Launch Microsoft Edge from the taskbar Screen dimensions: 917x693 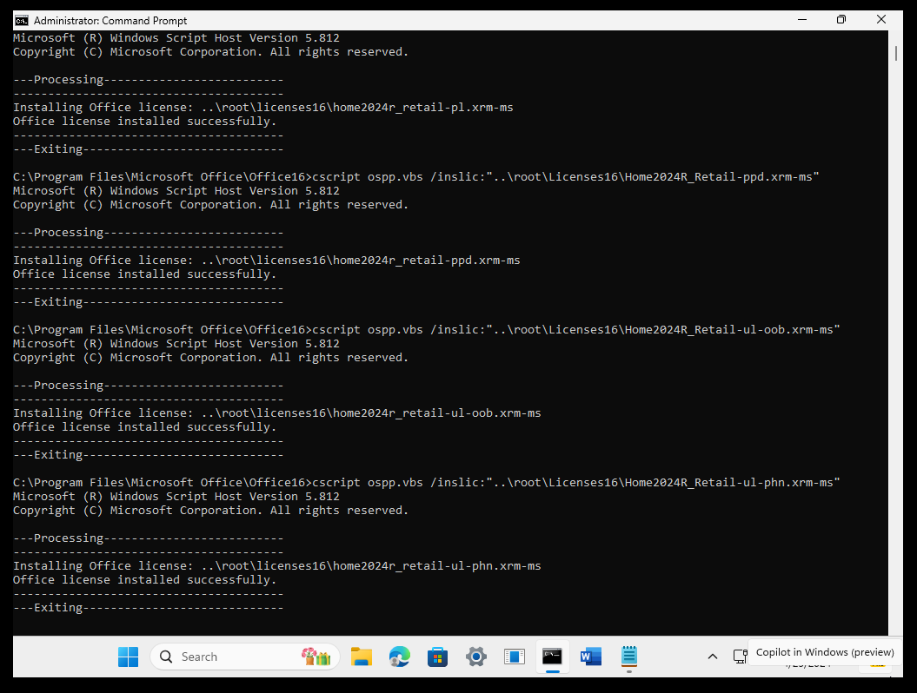click(x=400, y=657)
